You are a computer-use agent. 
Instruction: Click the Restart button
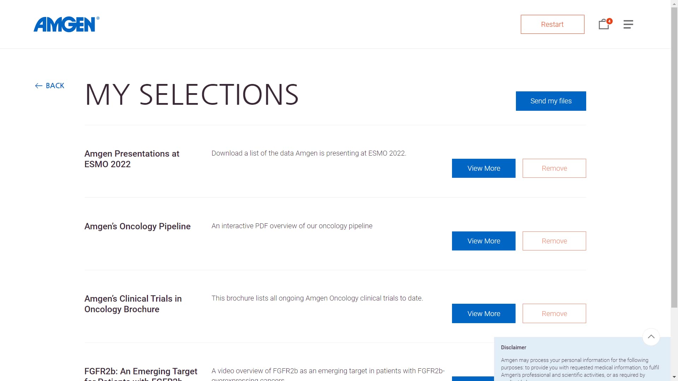(552, 24)
